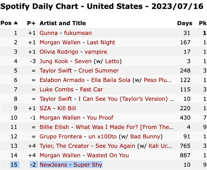The image size is (207, 170).
Task: Open the Fast Car song link
Action: pyautogui.click(x=91, y=89)
